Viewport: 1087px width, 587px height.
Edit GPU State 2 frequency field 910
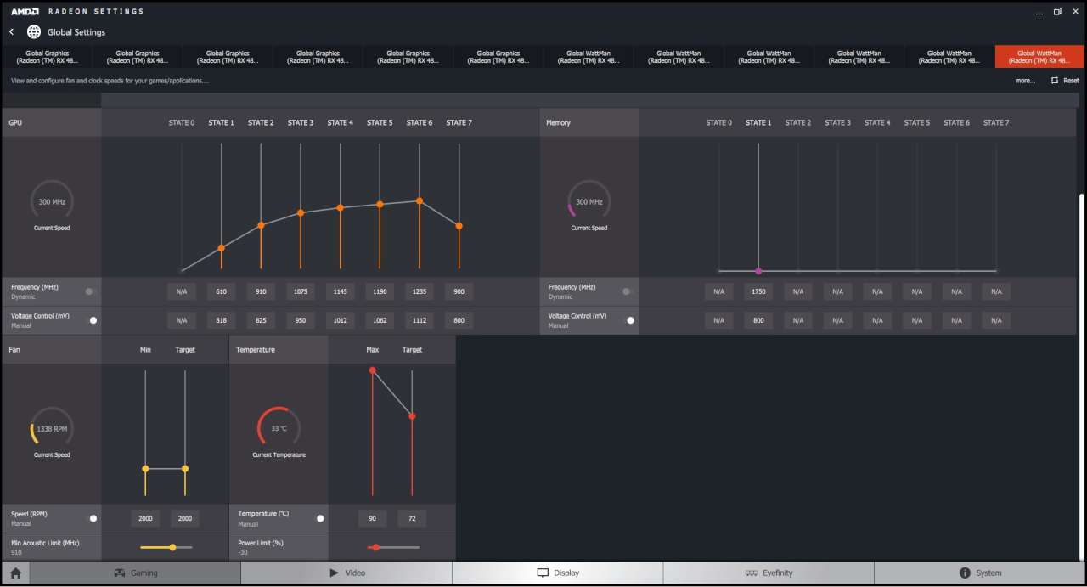(261, 291)
